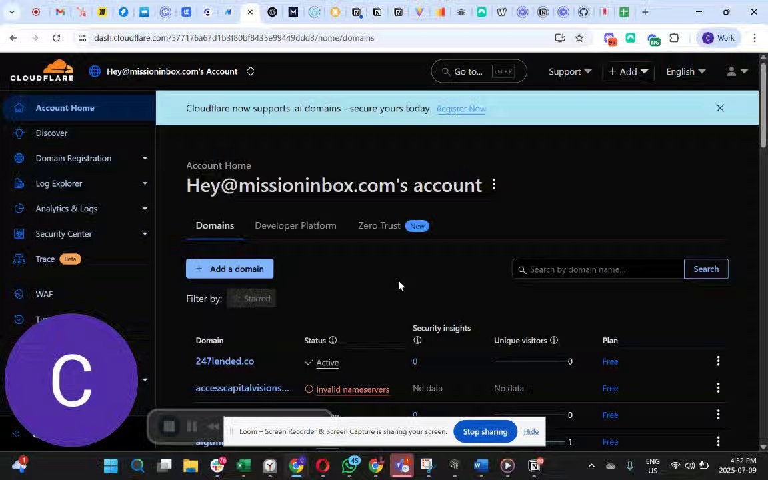
Task: Focus the Search by domain name field
Action: pos(598,269)
